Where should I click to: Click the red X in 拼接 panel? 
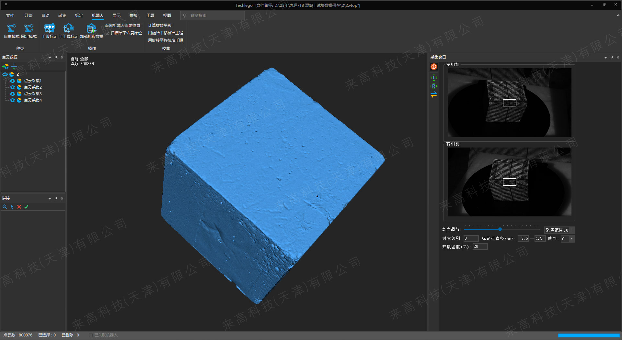[x=19, y=207]
